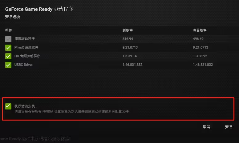Click new version number 516.94
The height and width of the screenshot is (143, 239).
128,39
